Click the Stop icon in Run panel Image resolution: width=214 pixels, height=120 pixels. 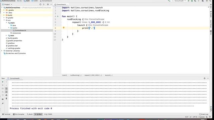[x=3, y=85]
